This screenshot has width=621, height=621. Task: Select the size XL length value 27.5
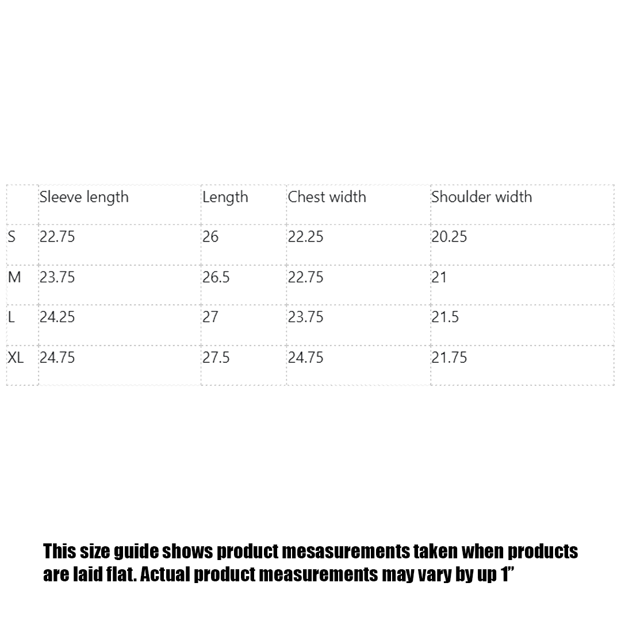point(216,358)
